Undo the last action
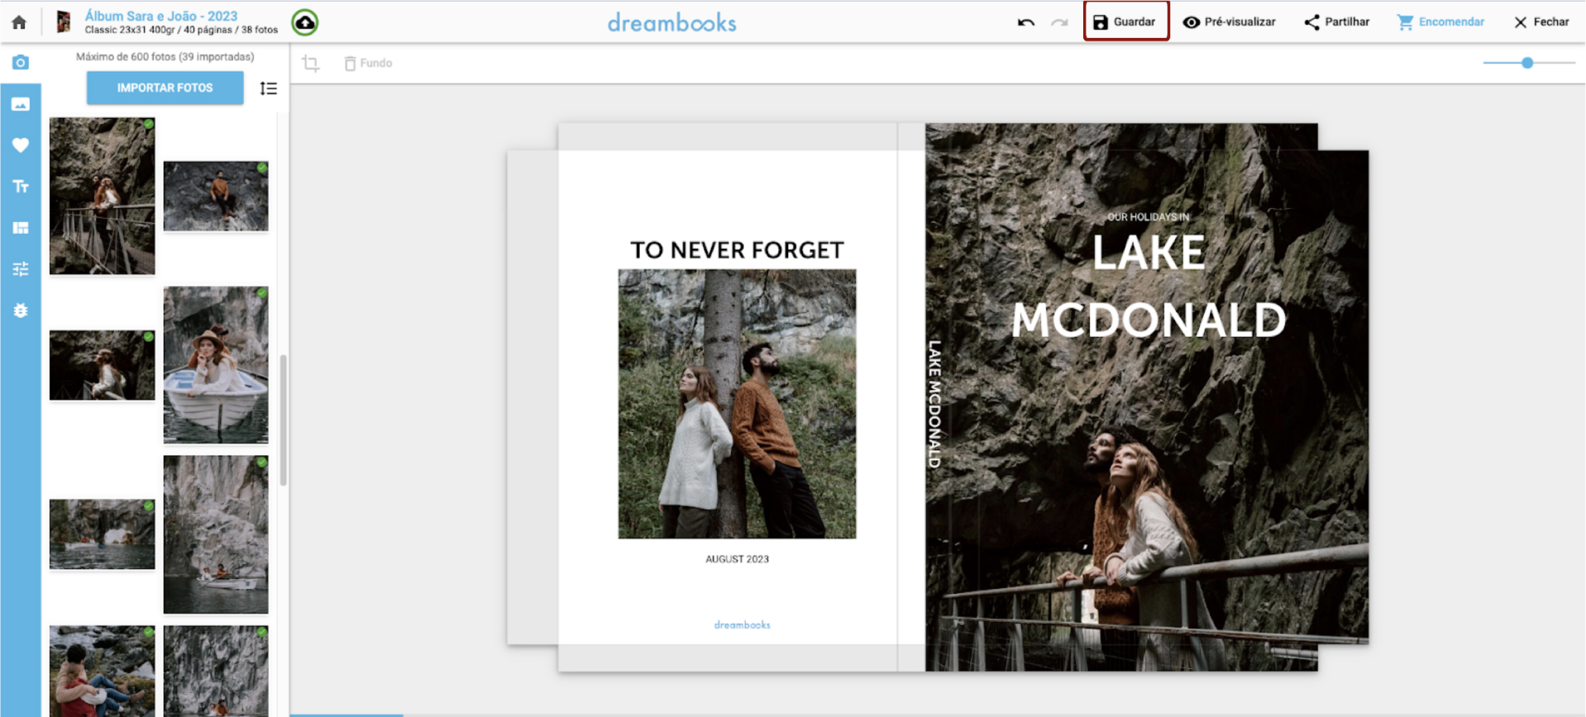 point(1026,22)
